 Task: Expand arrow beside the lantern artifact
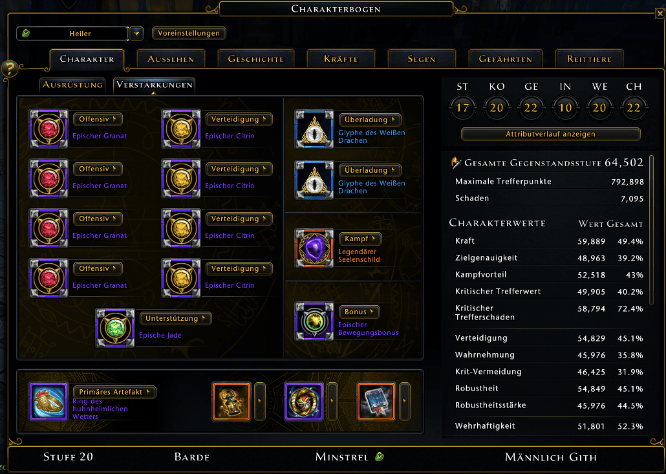pos(259,402)
